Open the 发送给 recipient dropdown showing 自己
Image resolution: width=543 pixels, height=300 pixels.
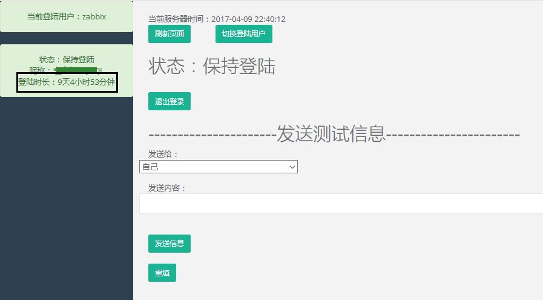pyautogui.click(x=219, y=167)
